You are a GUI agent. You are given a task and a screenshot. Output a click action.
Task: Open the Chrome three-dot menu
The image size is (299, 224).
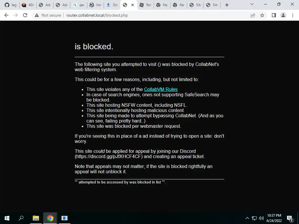point(293,15)
